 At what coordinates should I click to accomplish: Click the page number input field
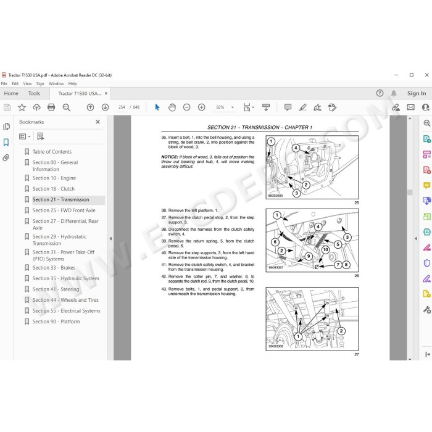point(122,107)
